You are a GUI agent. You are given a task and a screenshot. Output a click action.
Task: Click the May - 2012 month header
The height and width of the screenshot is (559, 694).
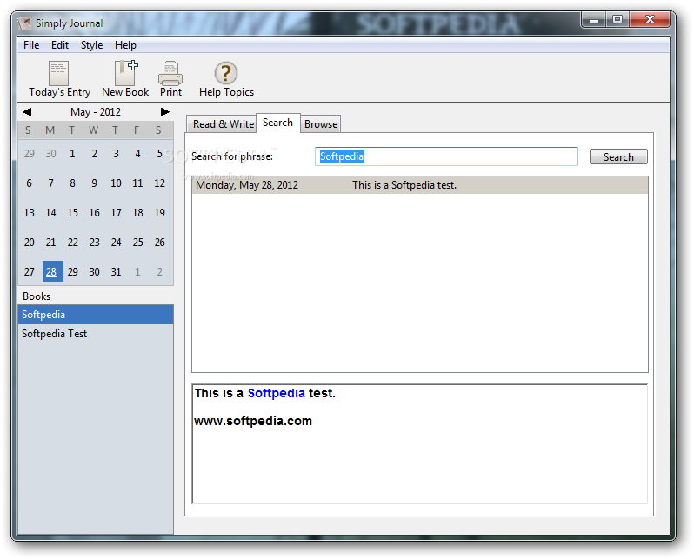pyautogui.click(x=96, y=112)
